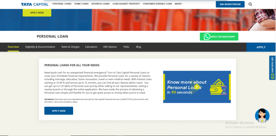Switch to Rates & Charges tab
The height and width of the screenshot is (136, 276).
coord(70,47)
